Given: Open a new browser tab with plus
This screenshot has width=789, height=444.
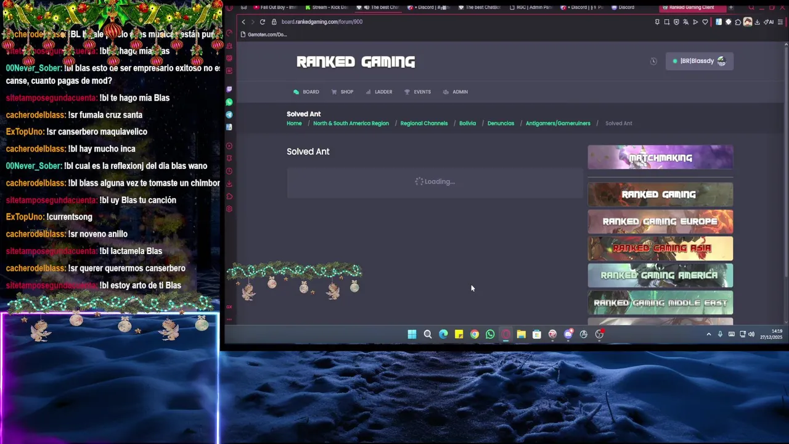Looking at the screenshot, I should [x=731, y=7].
